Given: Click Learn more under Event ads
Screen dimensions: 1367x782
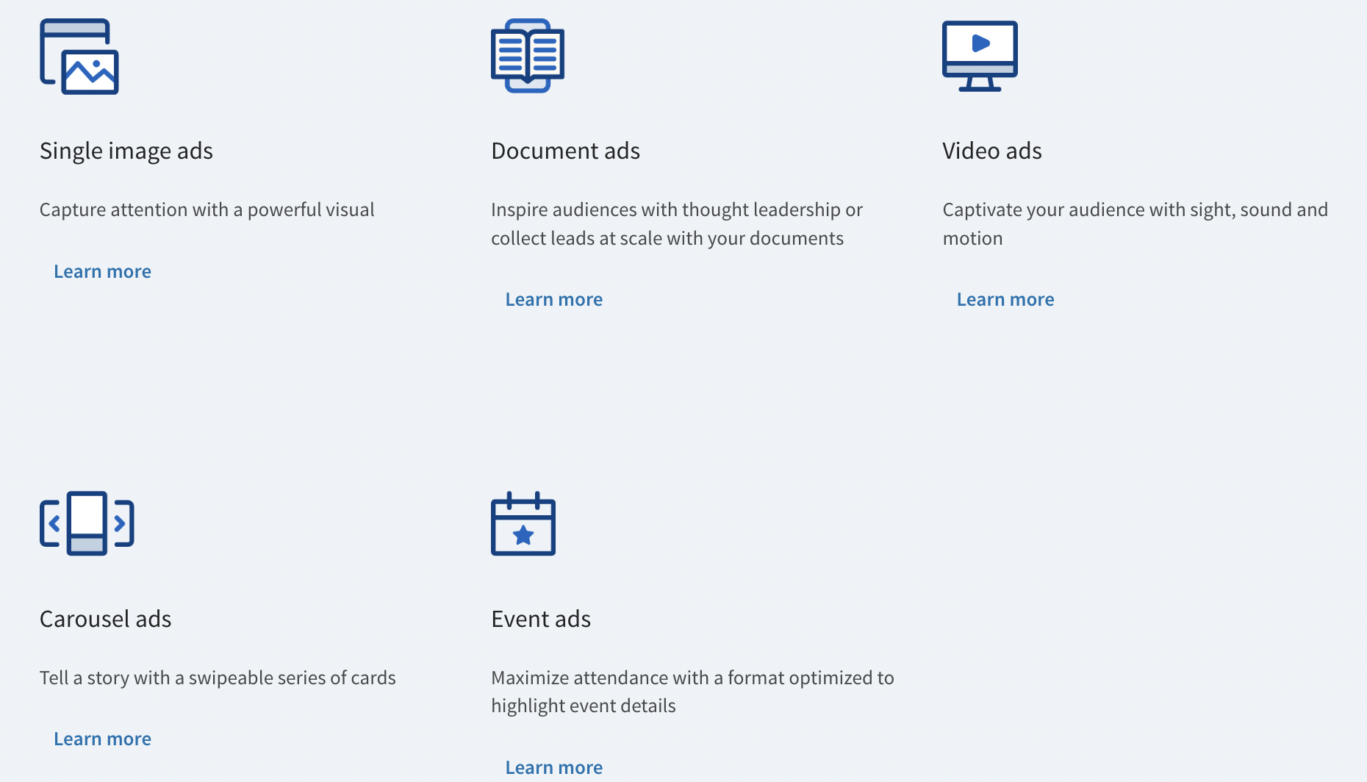Looking at the screenshot, I should click(x=553, y=767).
